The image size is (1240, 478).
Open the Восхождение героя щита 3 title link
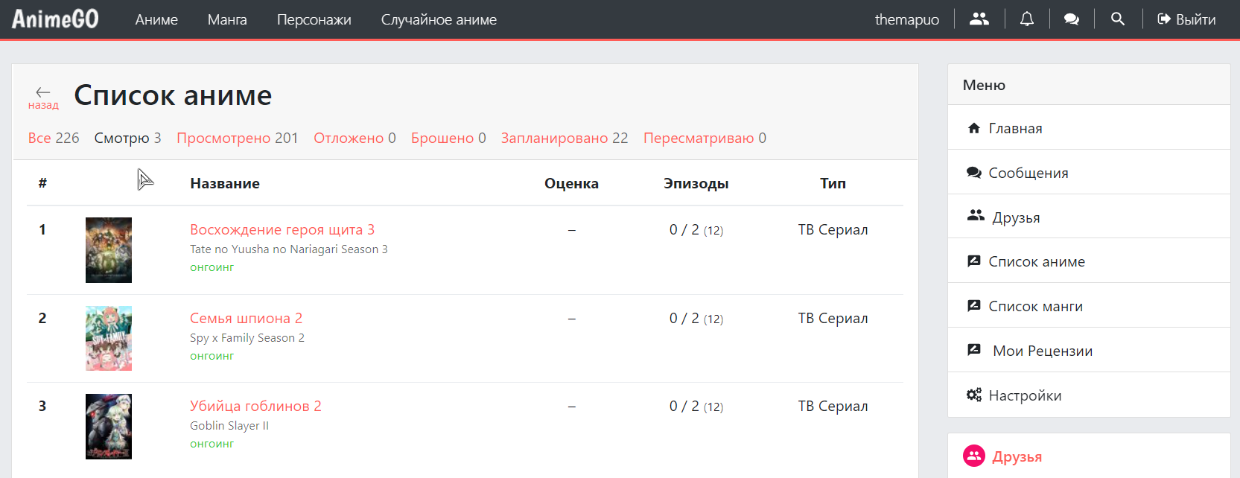tap(282, 229)
